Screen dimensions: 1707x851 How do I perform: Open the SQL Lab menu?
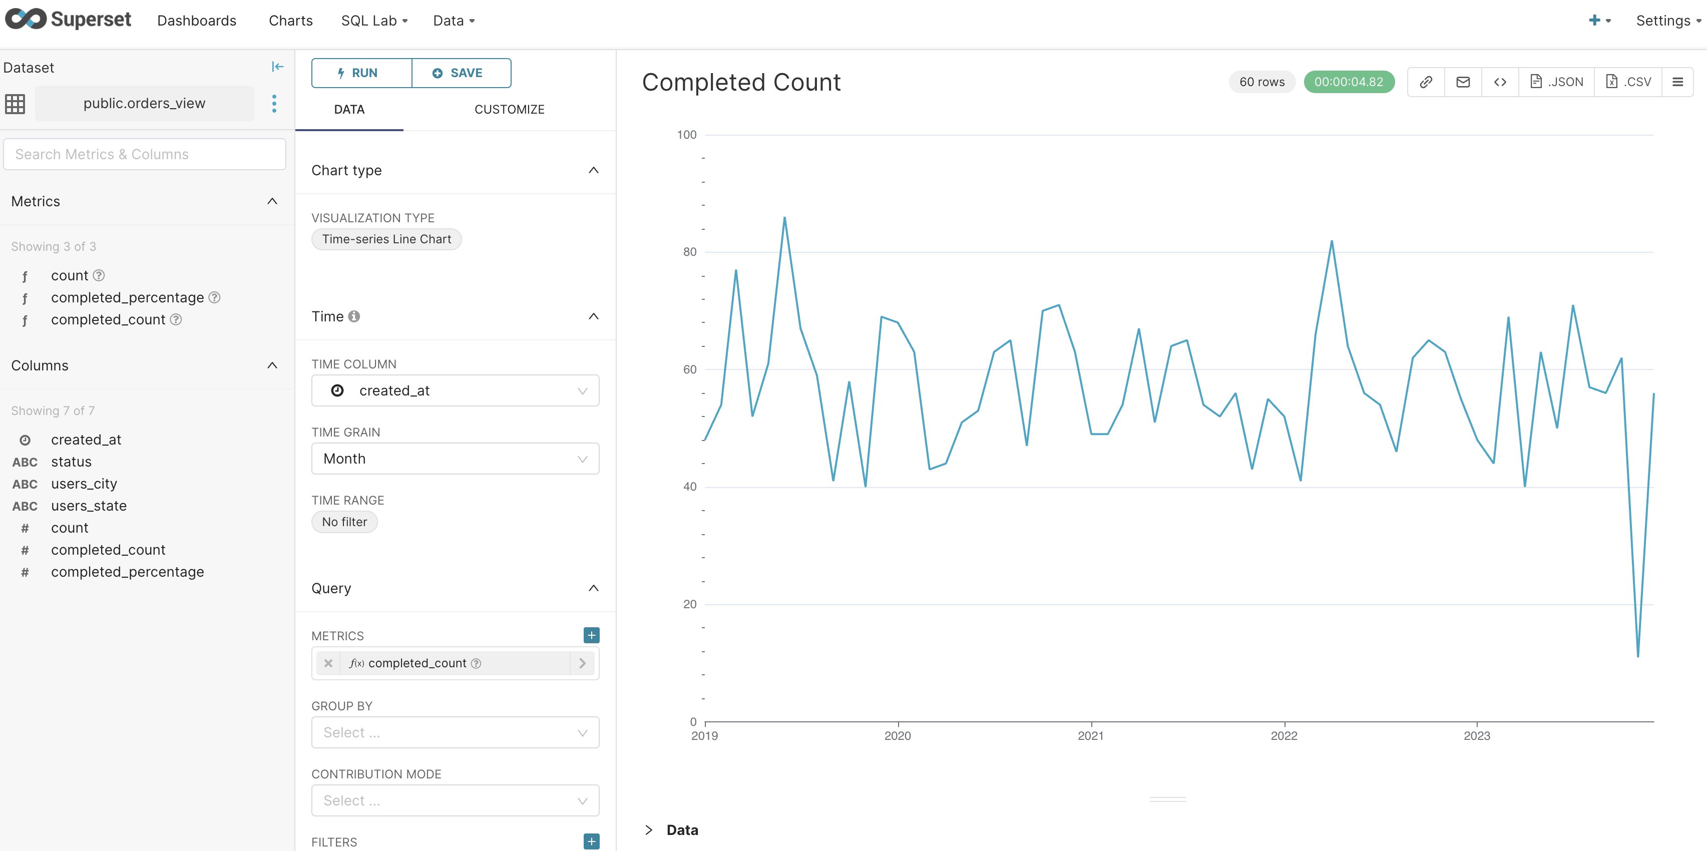click(374, 21)
